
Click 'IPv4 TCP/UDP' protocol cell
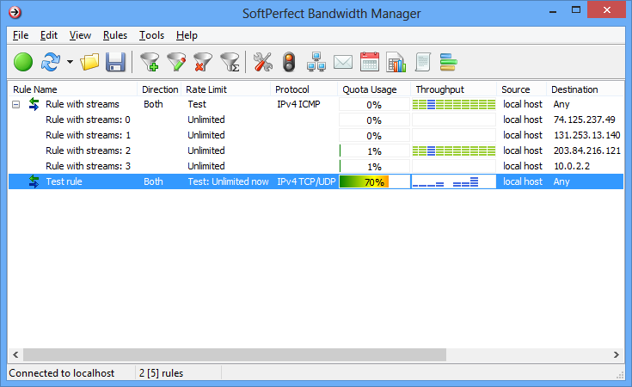point(306,181)
